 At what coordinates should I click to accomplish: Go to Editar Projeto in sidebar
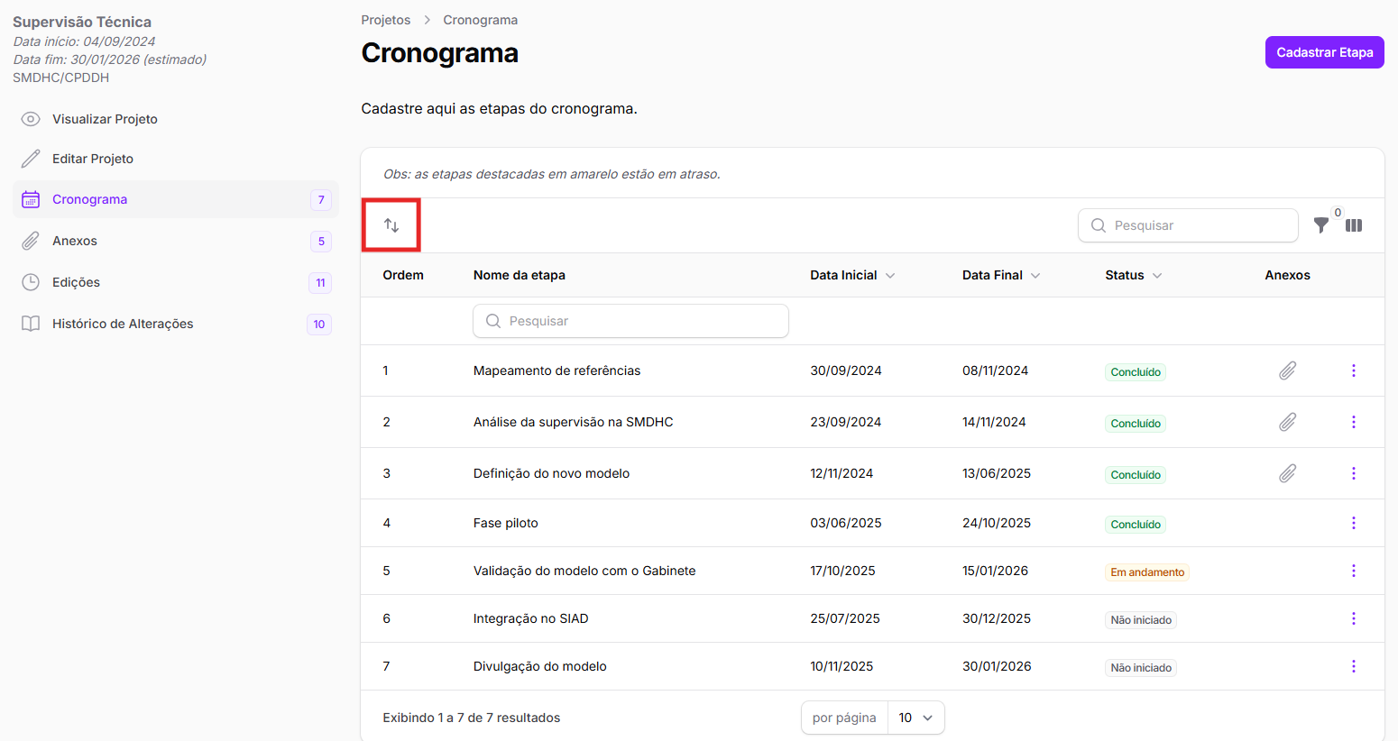(x=93, y=159)
